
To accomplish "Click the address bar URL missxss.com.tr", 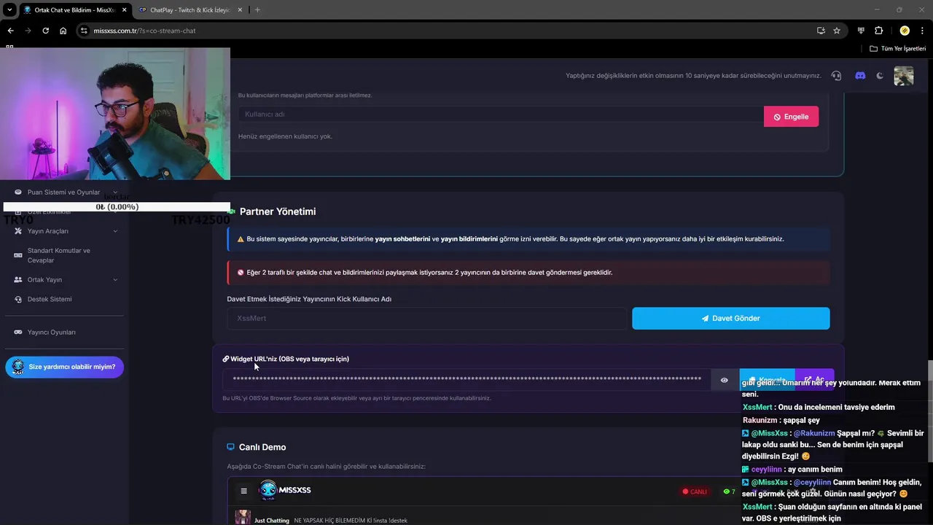I will 144,31.
